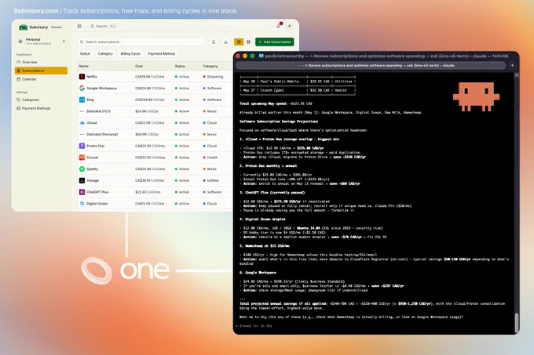Sort by the Category column header
Screen dimensions: 534x355
(210, 67)
